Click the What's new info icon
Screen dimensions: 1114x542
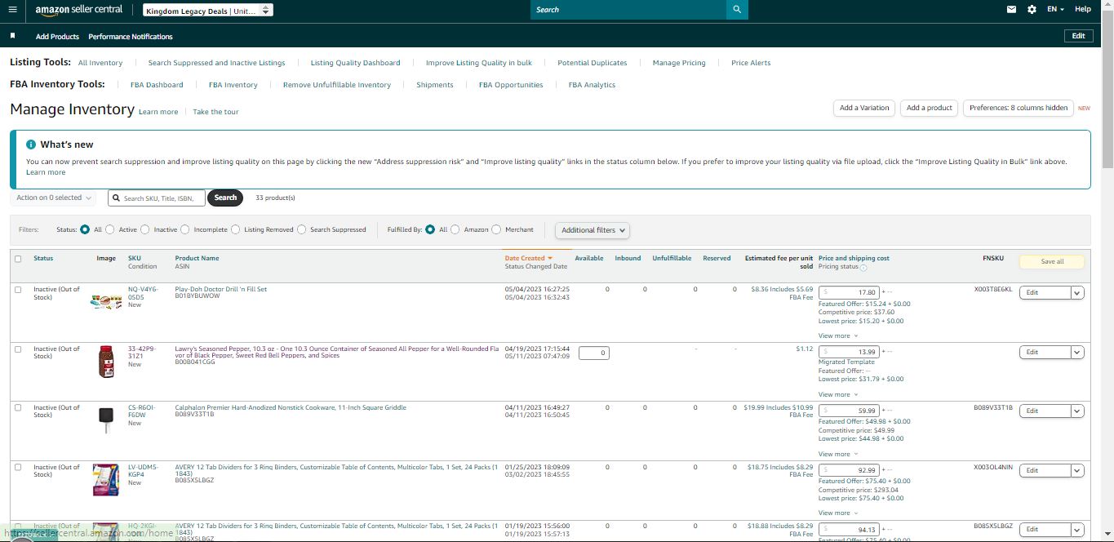point(31,144)
